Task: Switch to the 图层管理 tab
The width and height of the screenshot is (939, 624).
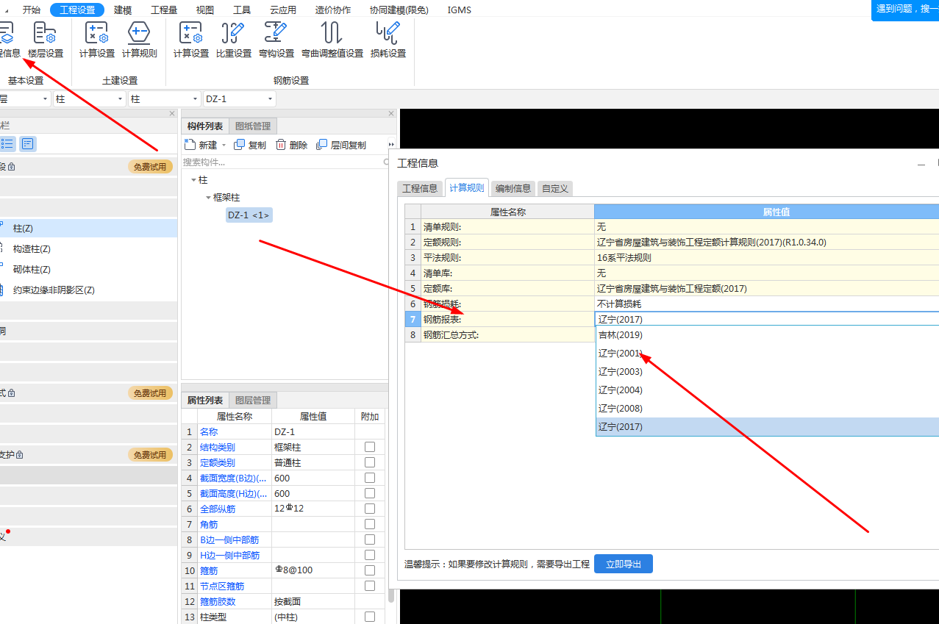Action: click(x=253, y=400)
